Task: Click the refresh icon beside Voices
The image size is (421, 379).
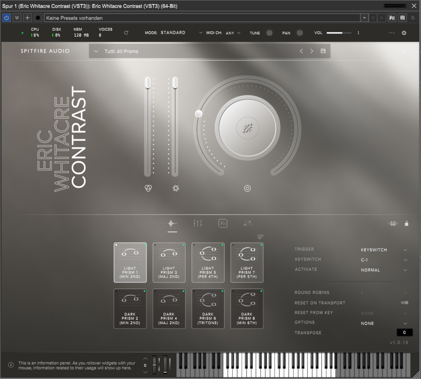Action: click(126, 33)
